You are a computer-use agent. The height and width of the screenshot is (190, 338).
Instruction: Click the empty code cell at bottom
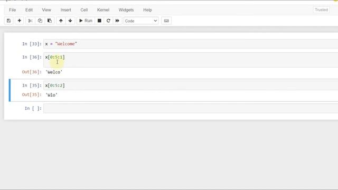tap(191, 108)
